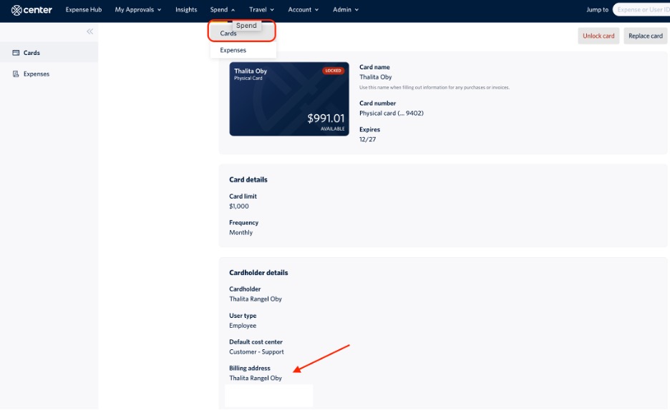Viewport: 670px width, 410px height.
Task: Click the Cardholder details heading
Action: pyautogui.click(x=258, y=273)
